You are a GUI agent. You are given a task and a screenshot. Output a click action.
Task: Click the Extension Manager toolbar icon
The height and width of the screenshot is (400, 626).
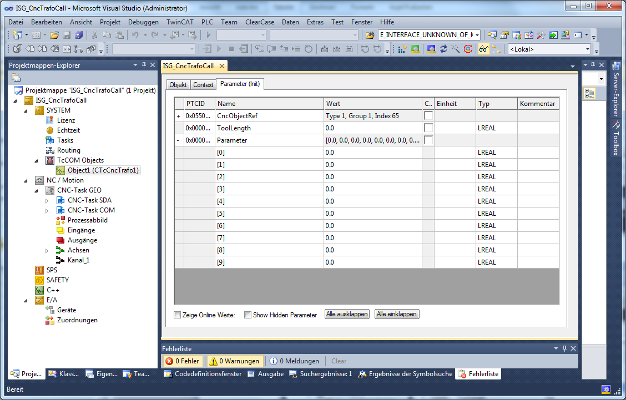click(x=566, y=35)
